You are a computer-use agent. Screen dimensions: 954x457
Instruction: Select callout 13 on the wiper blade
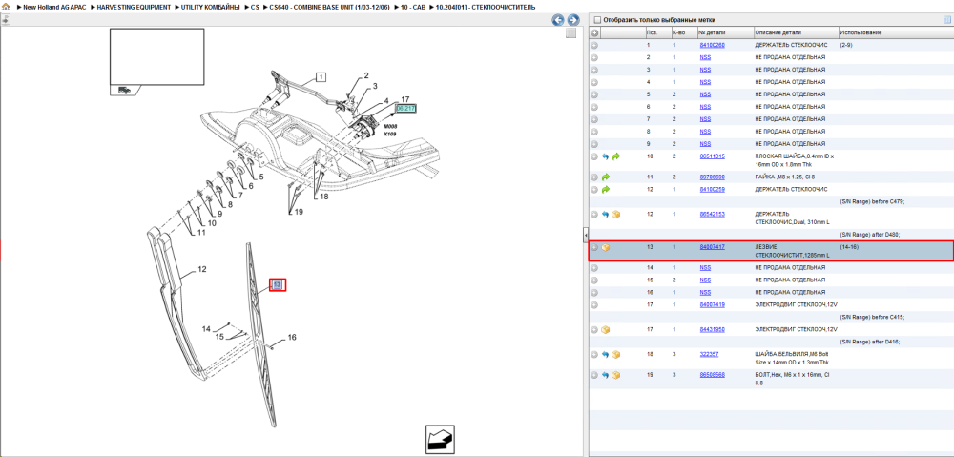277,284
